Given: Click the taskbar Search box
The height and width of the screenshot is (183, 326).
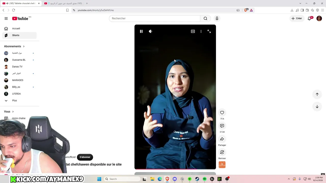Looking at the screenshot, I should [x=122, y=179].
